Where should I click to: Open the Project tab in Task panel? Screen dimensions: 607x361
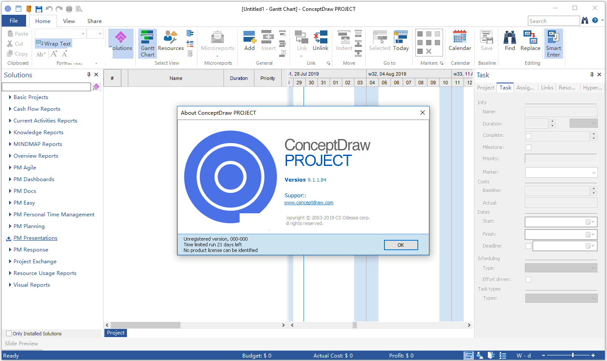point(486,87)
